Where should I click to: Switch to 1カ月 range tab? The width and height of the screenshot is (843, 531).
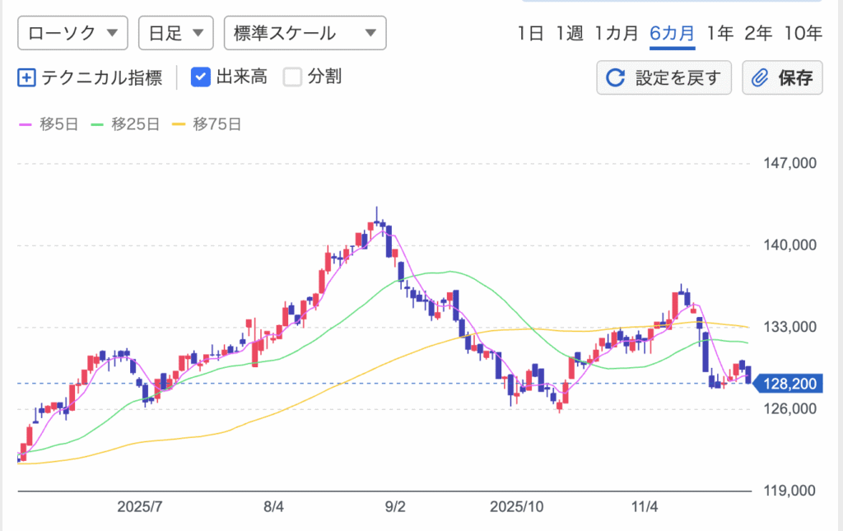point(617,34)
